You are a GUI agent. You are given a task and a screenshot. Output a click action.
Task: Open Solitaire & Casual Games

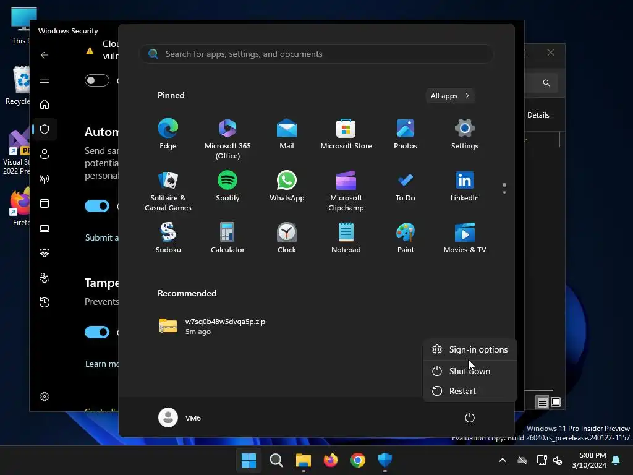pos(168,191)
